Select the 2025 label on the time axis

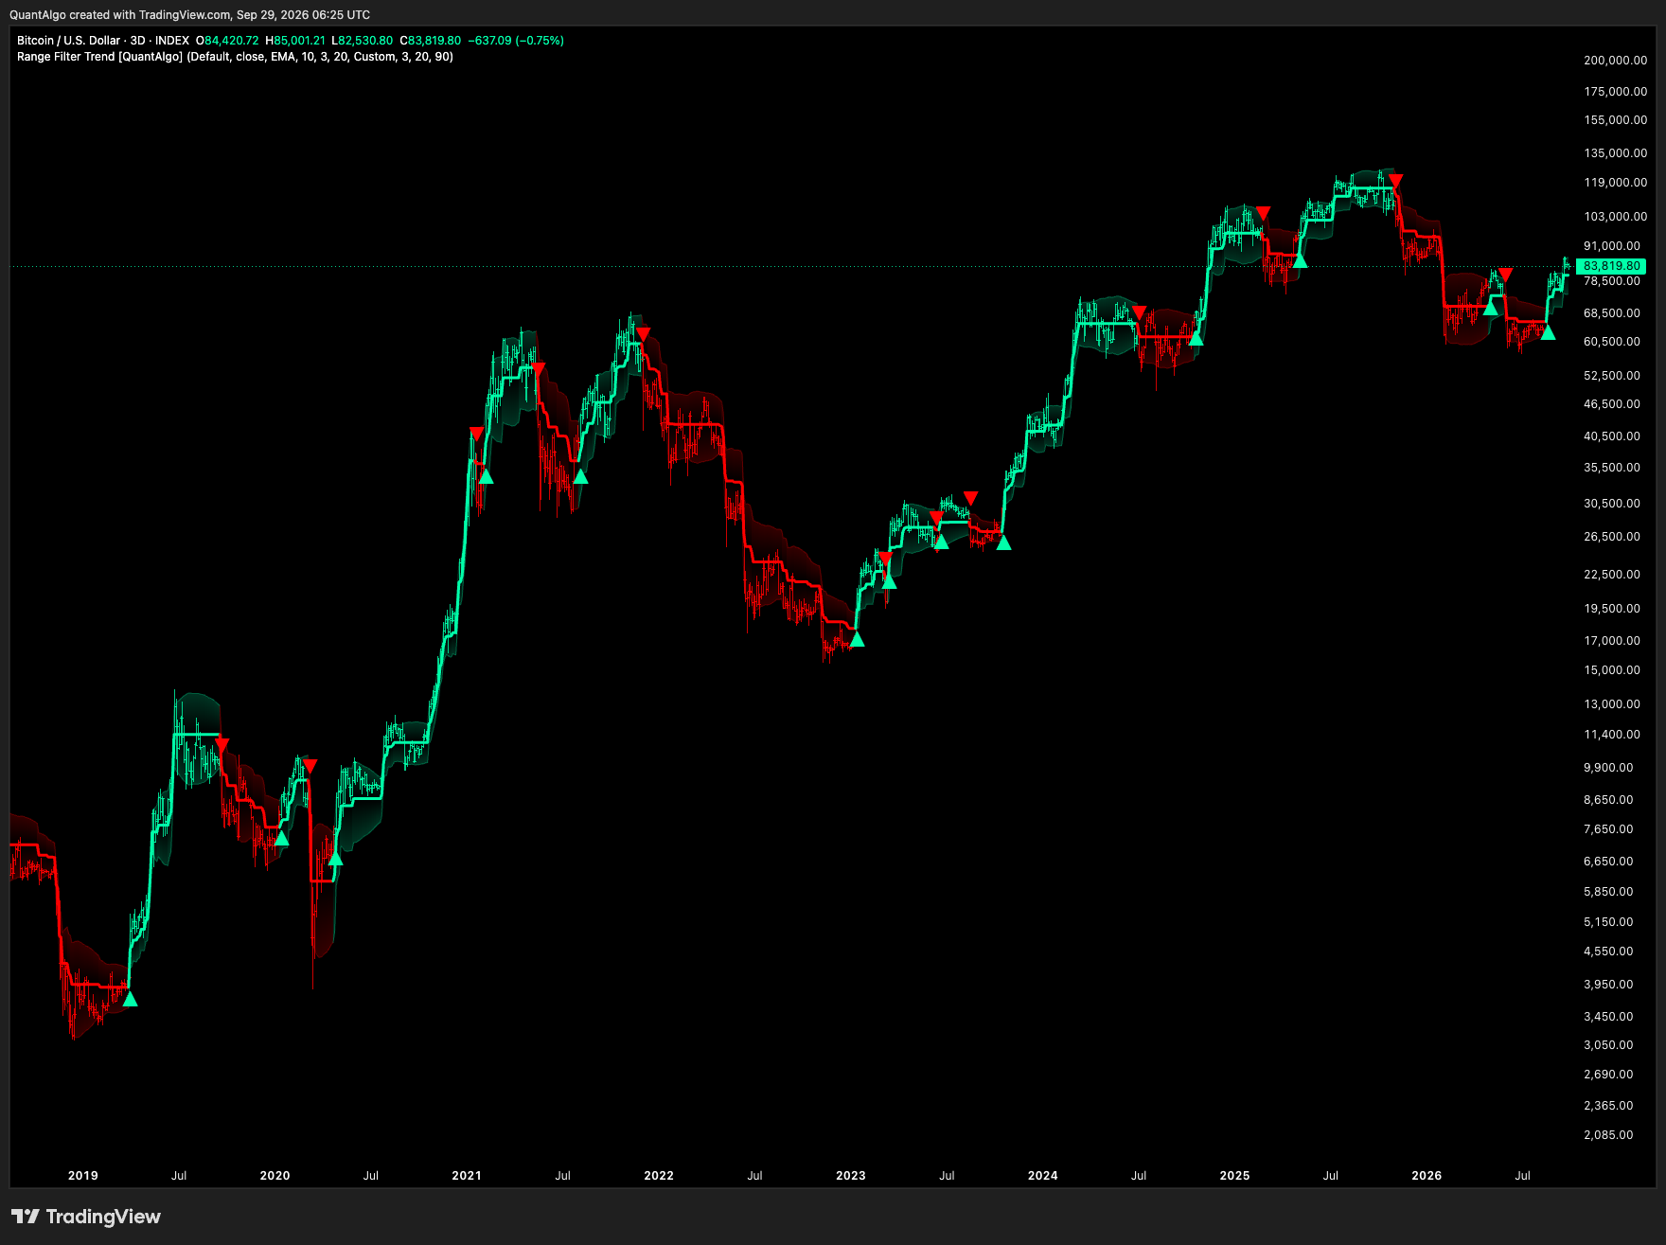(1235, 1176)
